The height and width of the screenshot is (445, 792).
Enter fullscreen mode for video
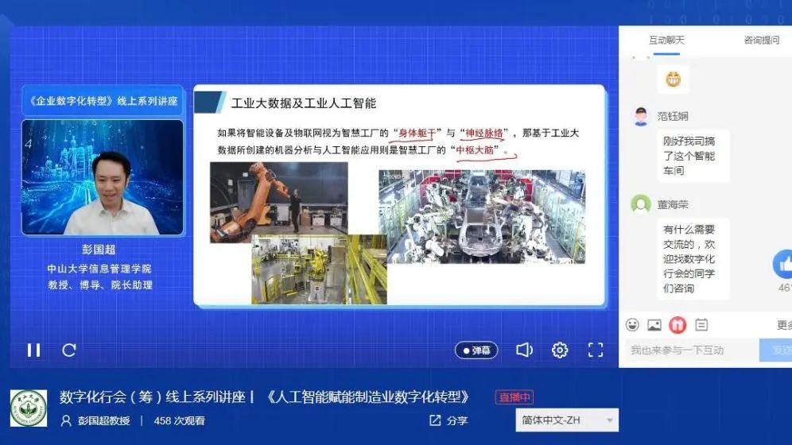(596, 350)
